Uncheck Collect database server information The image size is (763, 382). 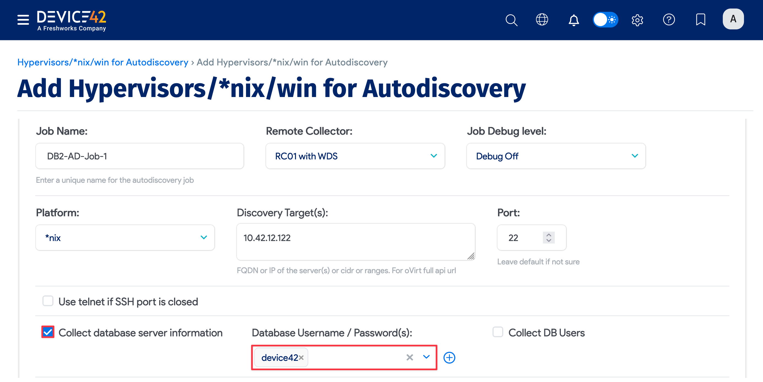48,332
